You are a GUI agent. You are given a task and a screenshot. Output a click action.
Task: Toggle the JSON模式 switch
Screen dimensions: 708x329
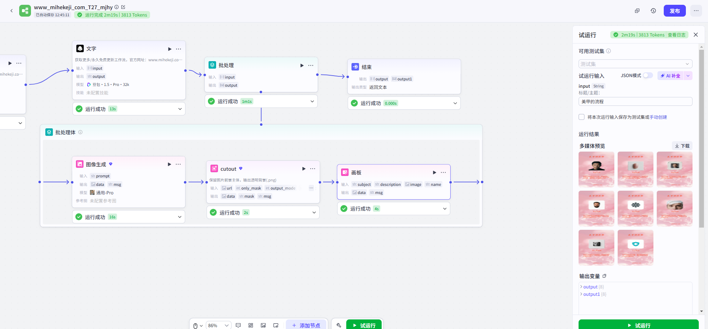(648, 76)
